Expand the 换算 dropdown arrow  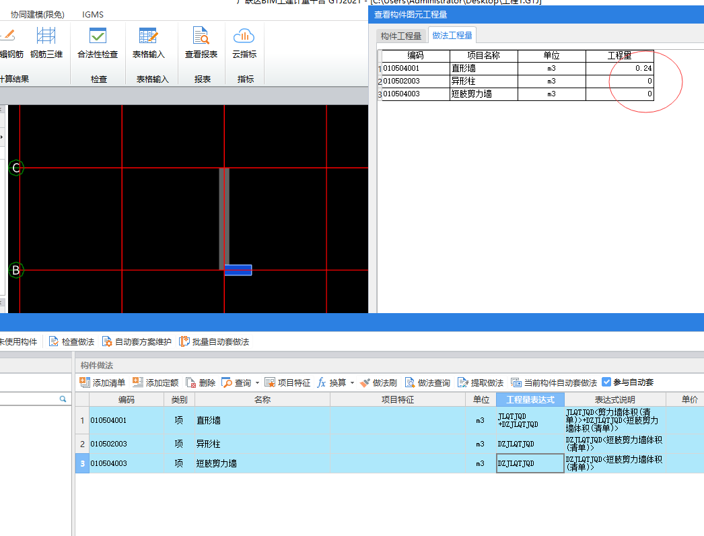352,383
